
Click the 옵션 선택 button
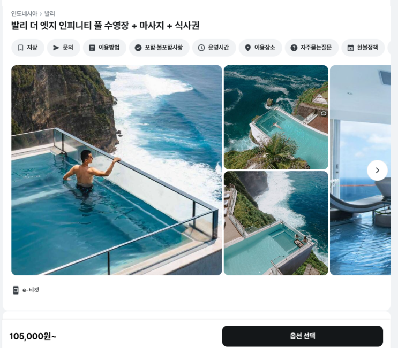(302, 336)
